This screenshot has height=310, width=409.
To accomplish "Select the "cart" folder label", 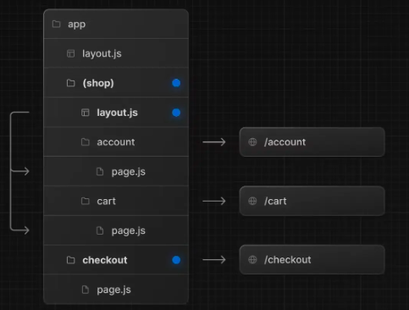I will click(x=106, y=201).
